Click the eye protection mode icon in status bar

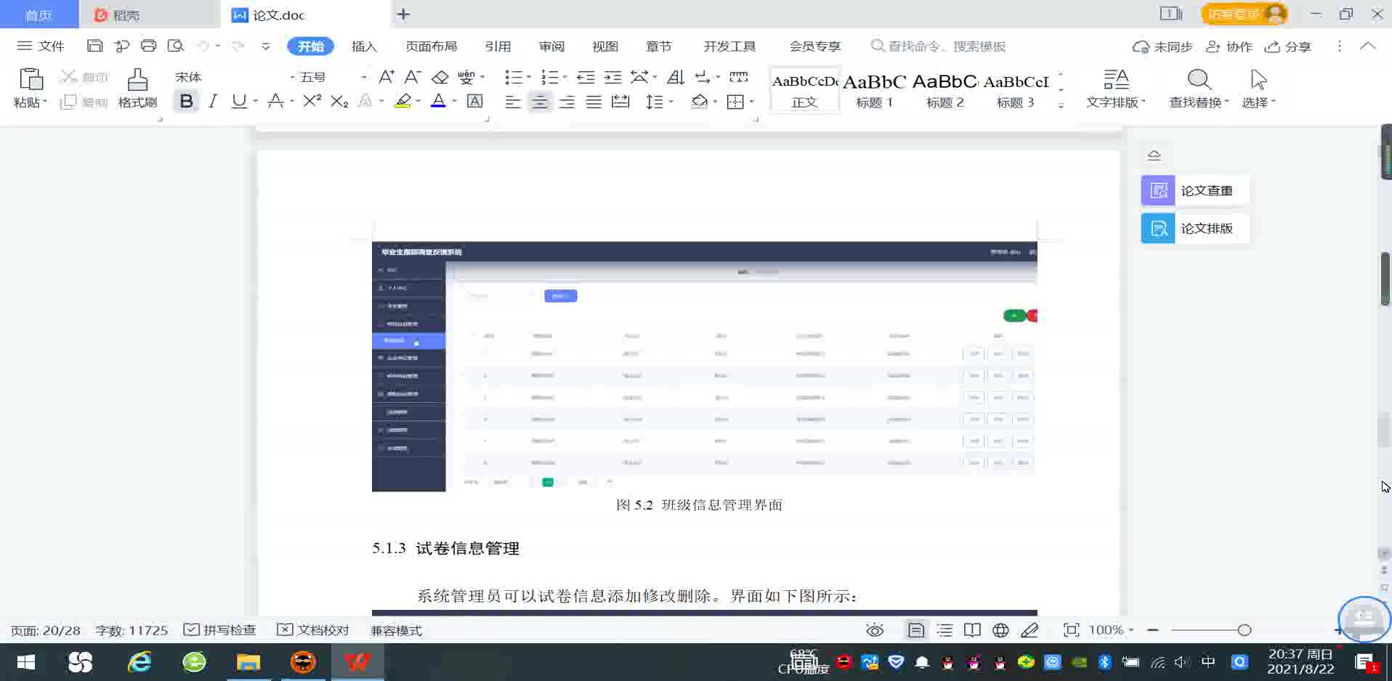pos(875,630)
